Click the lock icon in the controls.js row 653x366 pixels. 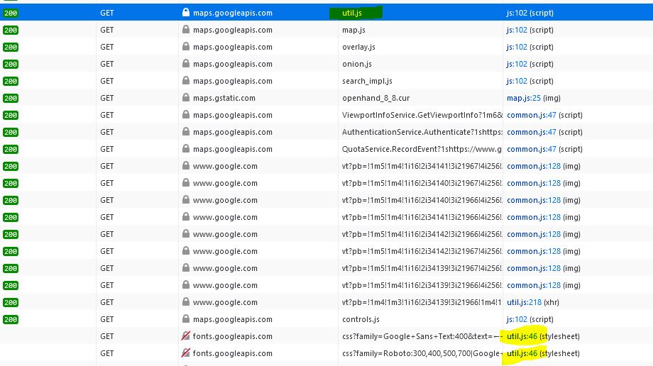[x=186, y=319]
